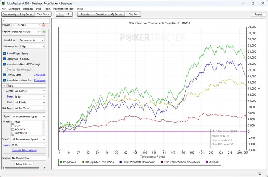268x177 pixels.
Task: Click the red Chips Won Without Showdown swatch
Action: (x=162, y=162)
